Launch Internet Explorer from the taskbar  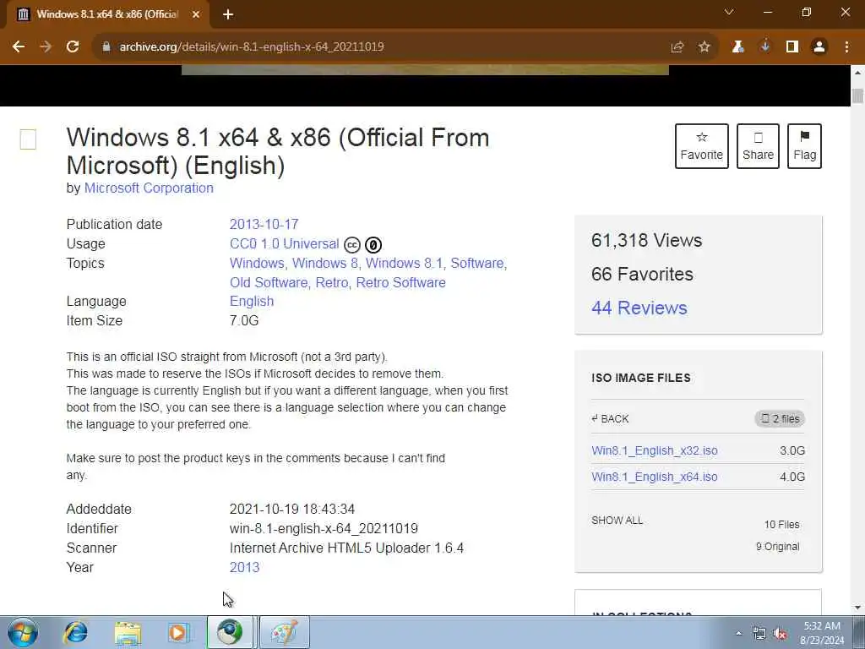pyautogui.click(x=75, y=632)
